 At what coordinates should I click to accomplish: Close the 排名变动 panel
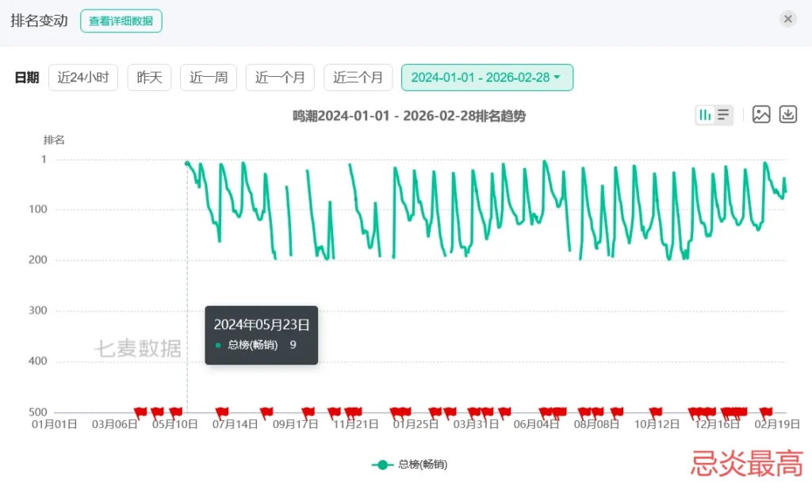click(x=787, y=19)
